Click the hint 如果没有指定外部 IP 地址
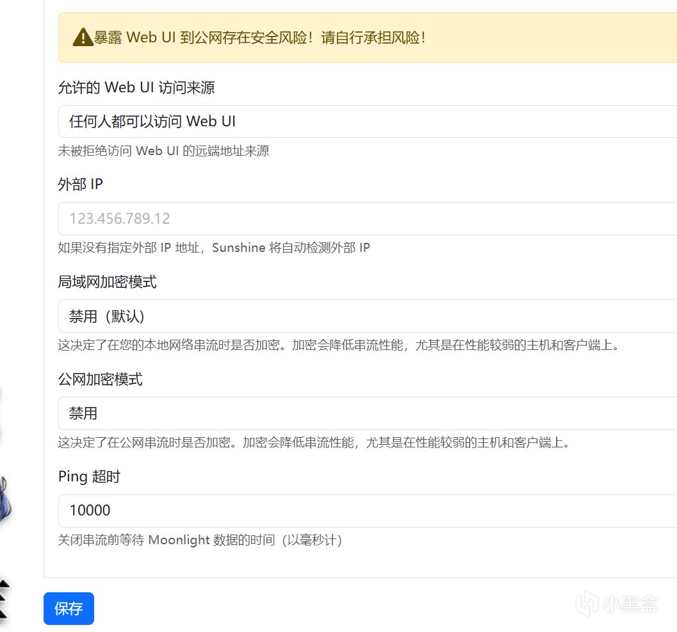677x632 pixels. (x=214, y=247)
